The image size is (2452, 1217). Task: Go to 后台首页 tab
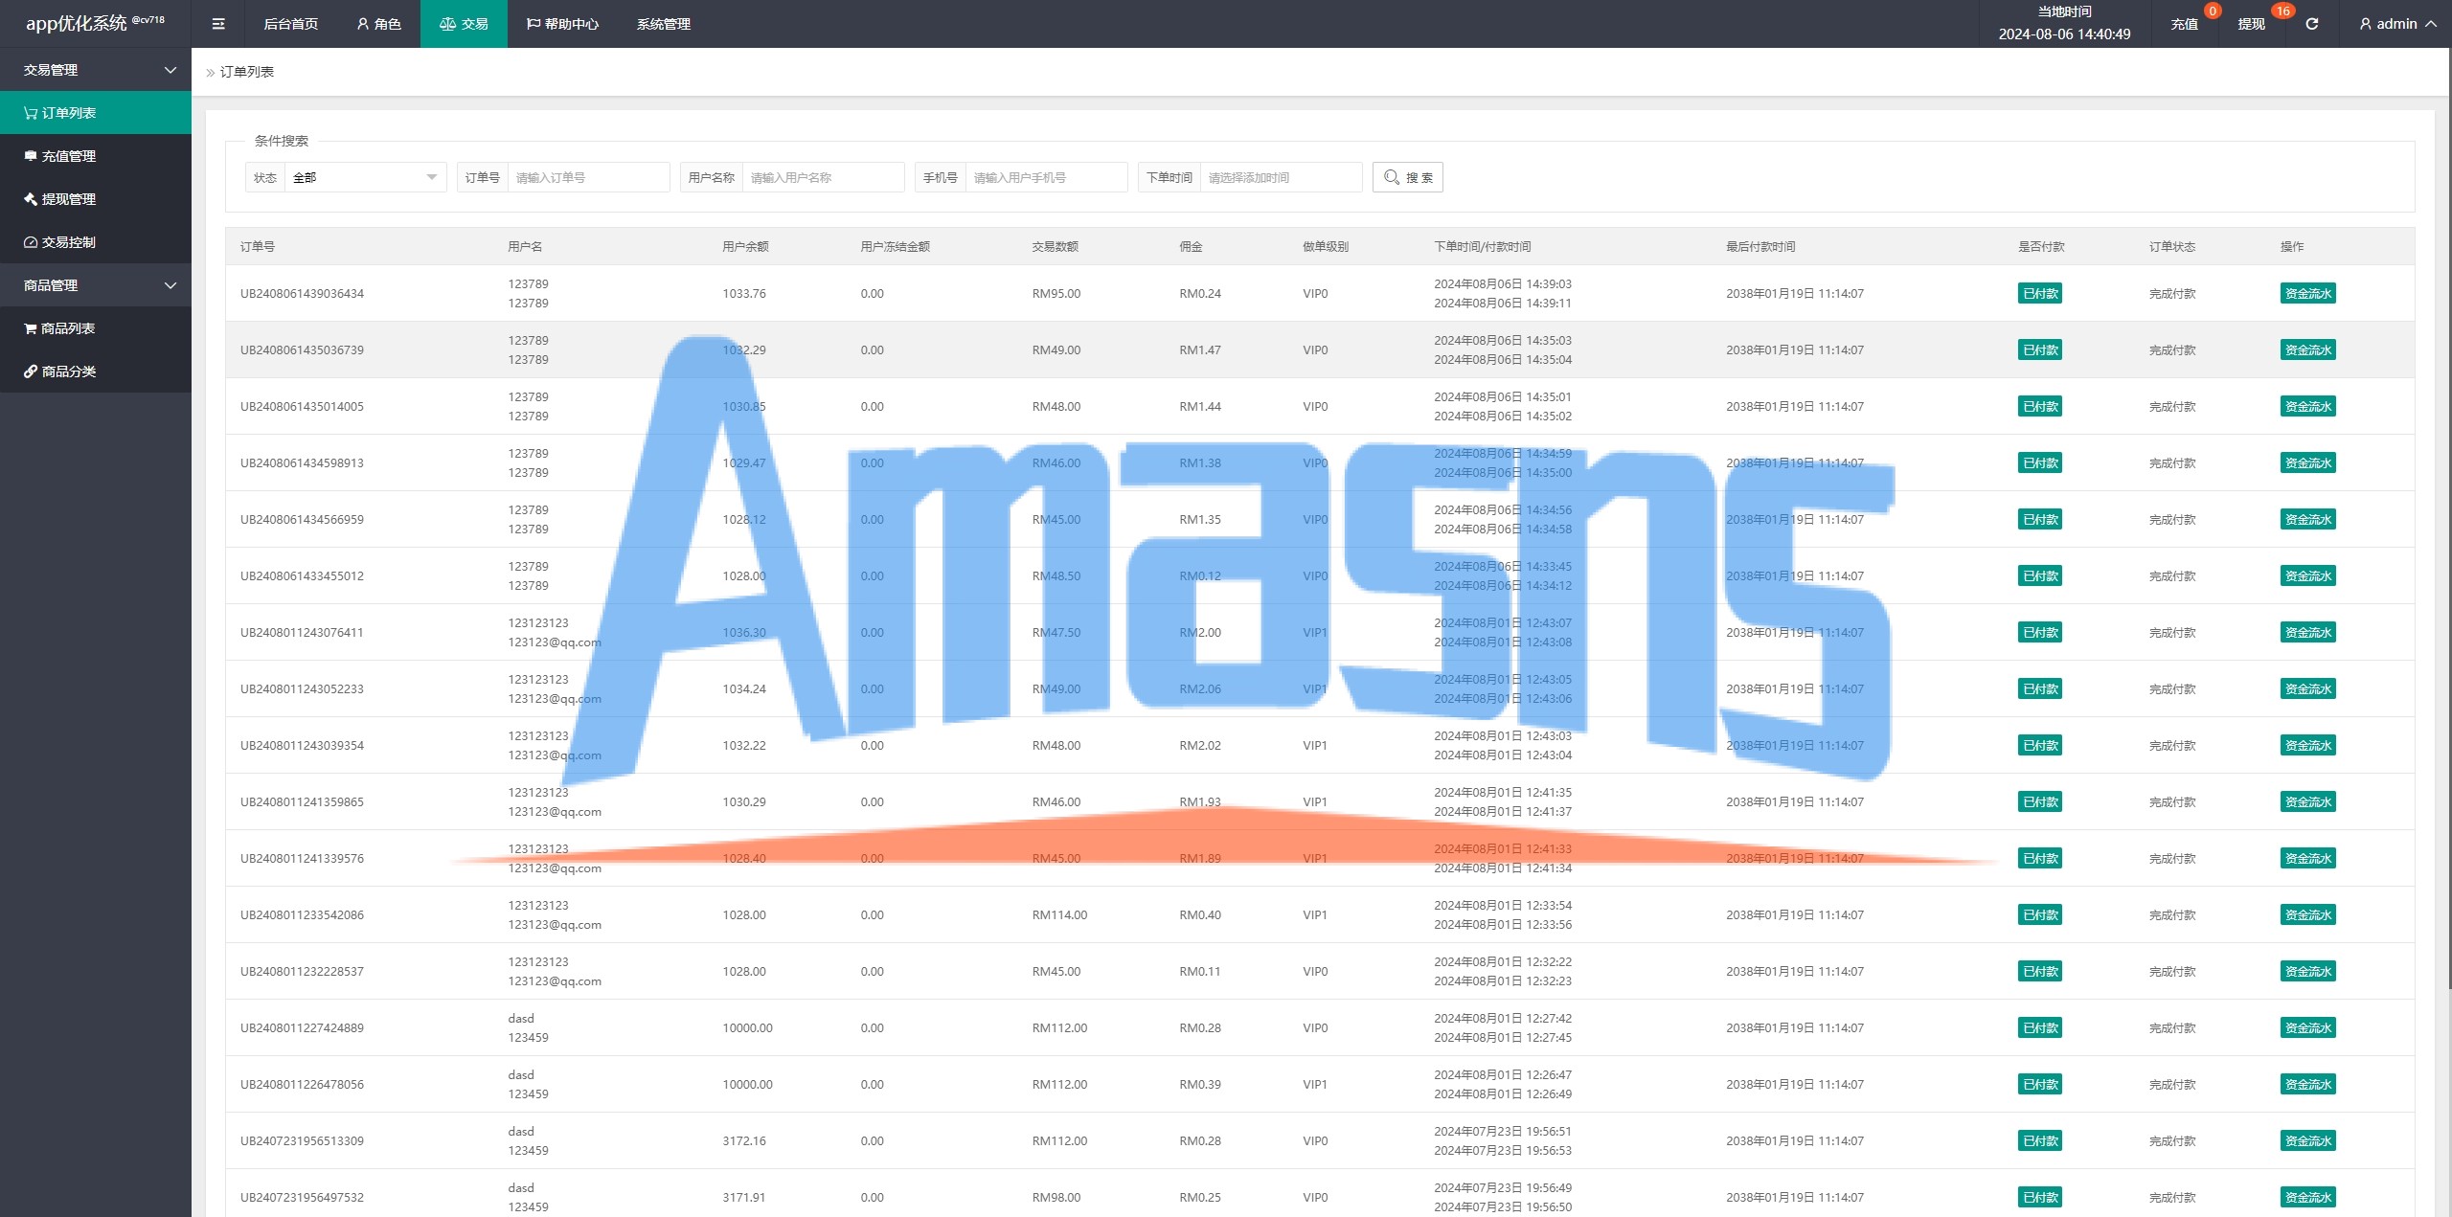[290, 24]
